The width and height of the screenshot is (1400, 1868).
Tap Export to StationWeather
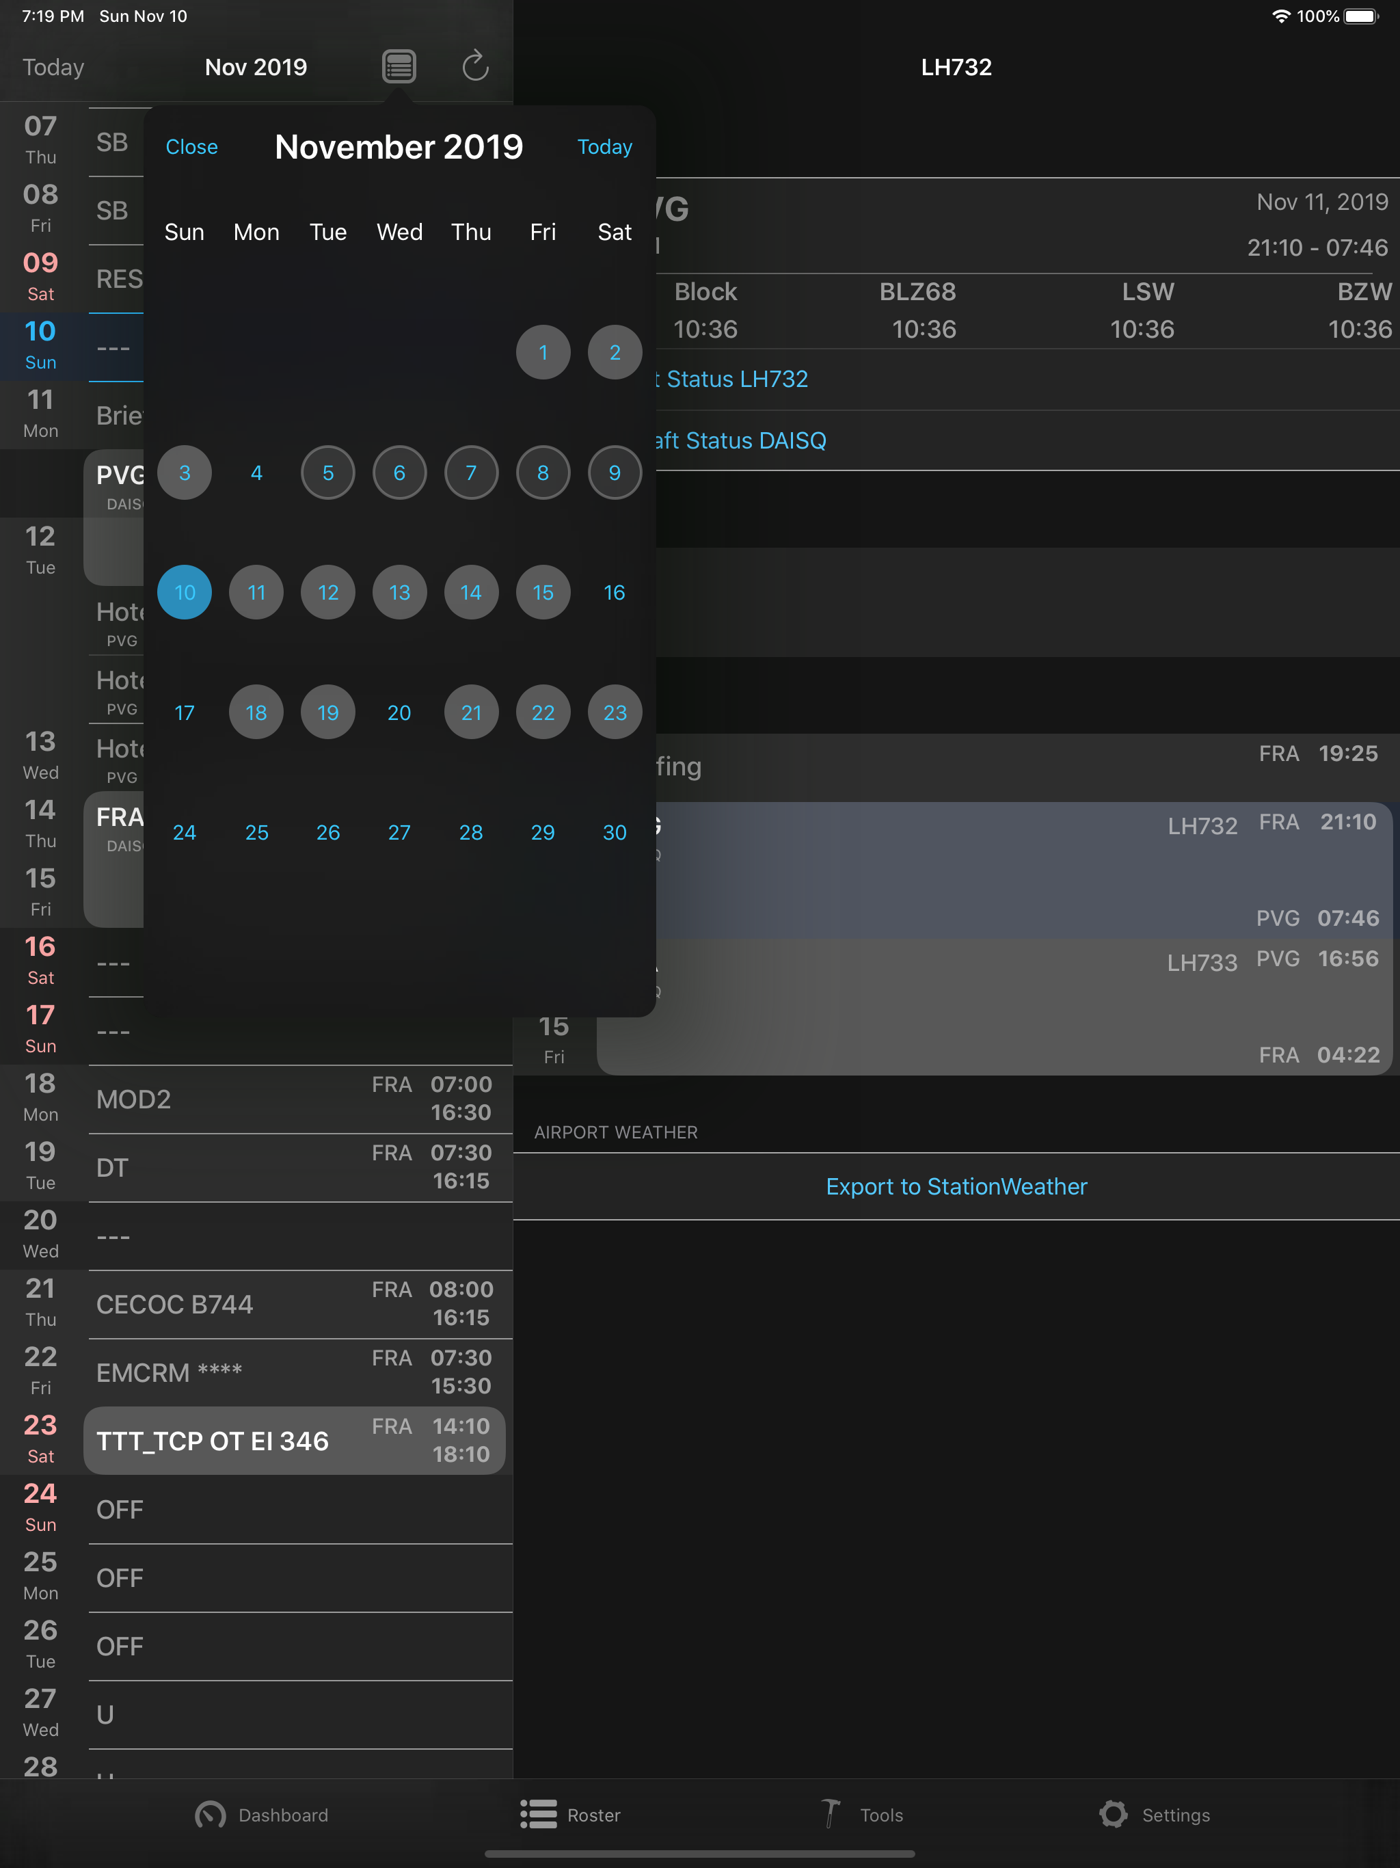pos(956,1186)
